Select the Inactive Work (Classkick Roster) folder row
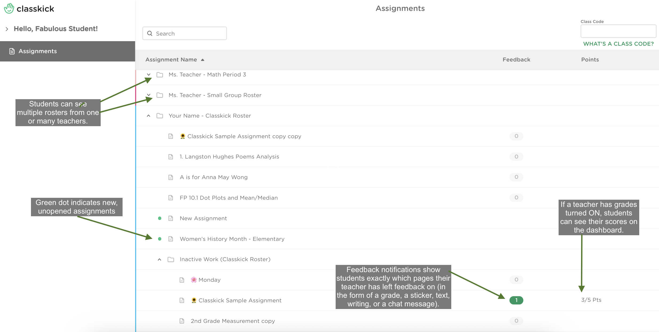Viewport: 659px width, 332px height. coord(397,259)
